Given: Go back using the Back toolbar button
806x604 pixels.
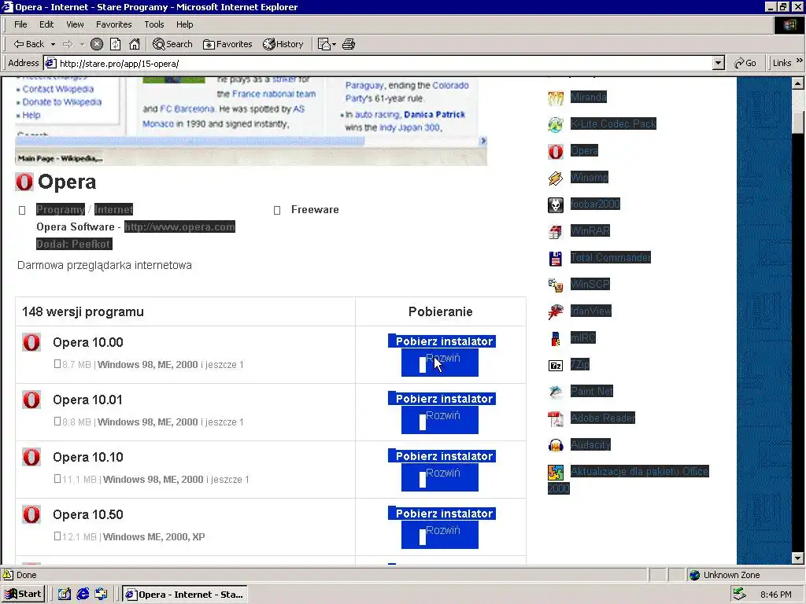Looking at the screenshot, I should click(29, 44).
